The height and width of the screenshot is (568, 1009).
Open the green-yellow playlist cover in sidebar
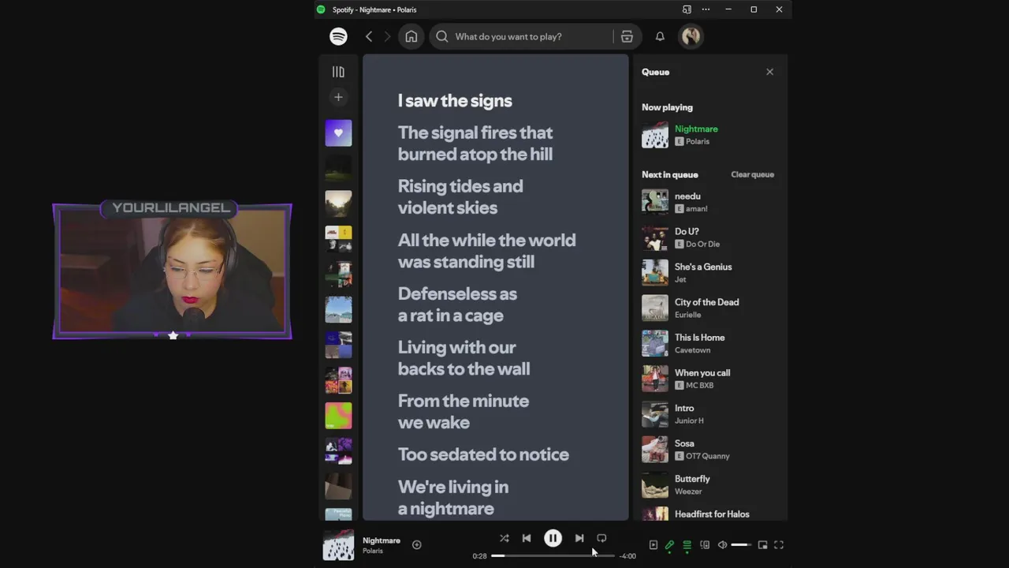pyautogui.click(x=338, y=415)
